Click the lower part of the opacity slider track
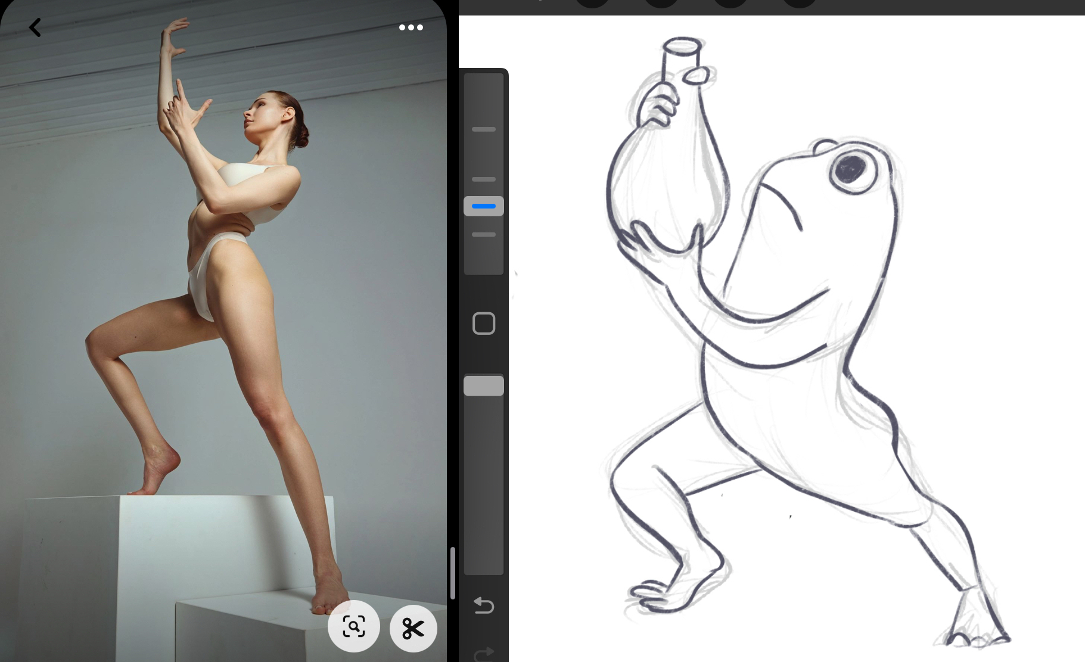 [483, 506]
